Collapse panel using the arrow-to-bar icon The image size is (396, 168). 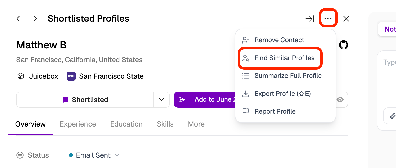click(x=310, y=19)
